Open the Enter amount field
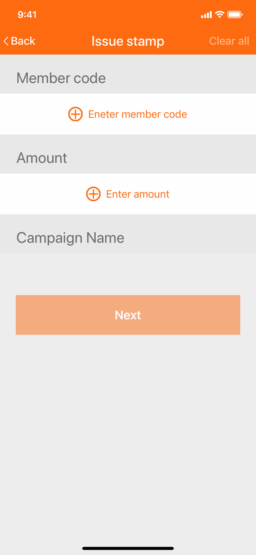The width and height of the screenshot is (256, 555). click(x=137, y=194)
